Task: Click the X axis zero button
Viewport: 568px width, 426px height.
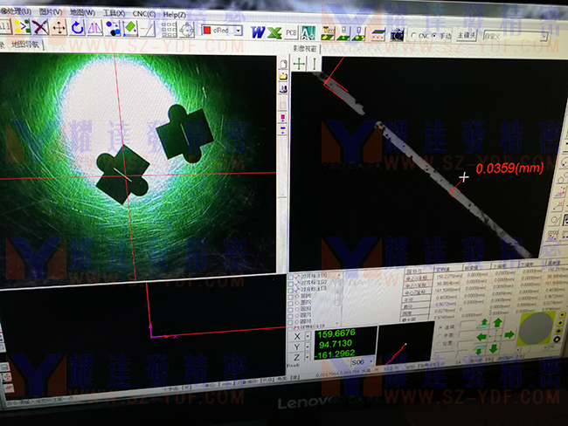Action: point(297,336)
